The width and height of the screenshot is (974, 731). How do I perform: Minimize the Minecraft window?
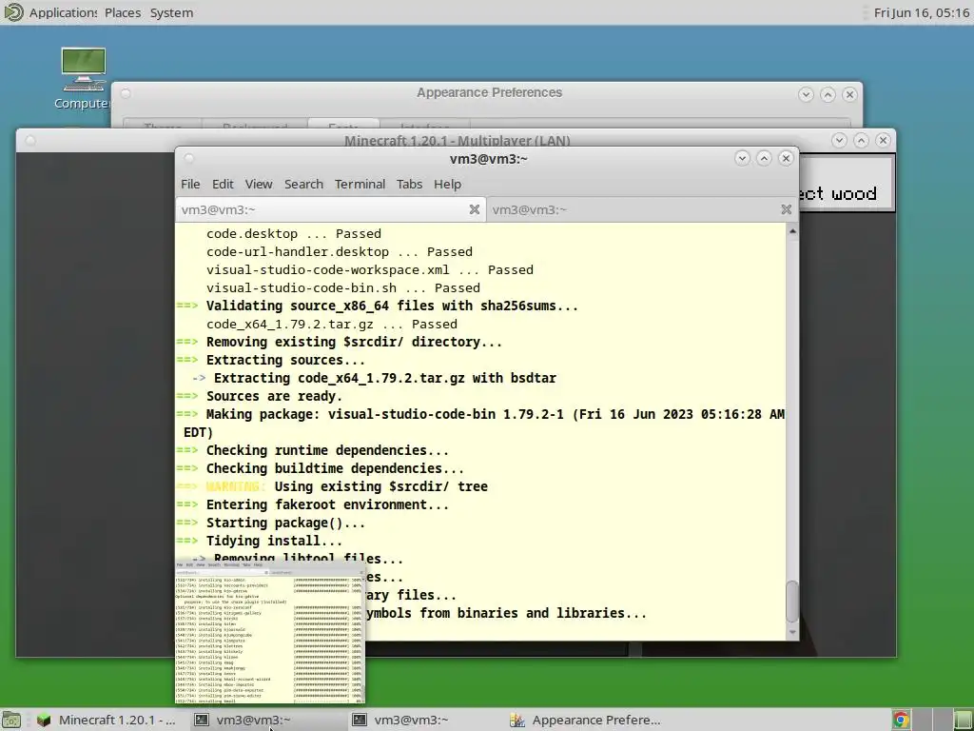[x=839, y=141]
